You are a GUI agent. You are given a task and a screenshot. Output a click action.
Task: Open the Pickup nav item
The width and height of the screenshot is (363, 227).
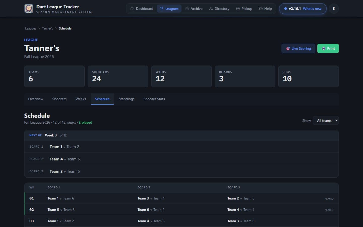[x=244, y=9]
